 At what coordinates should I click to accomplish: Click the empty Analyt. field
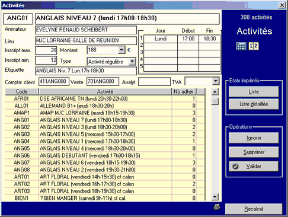point(154,81)
